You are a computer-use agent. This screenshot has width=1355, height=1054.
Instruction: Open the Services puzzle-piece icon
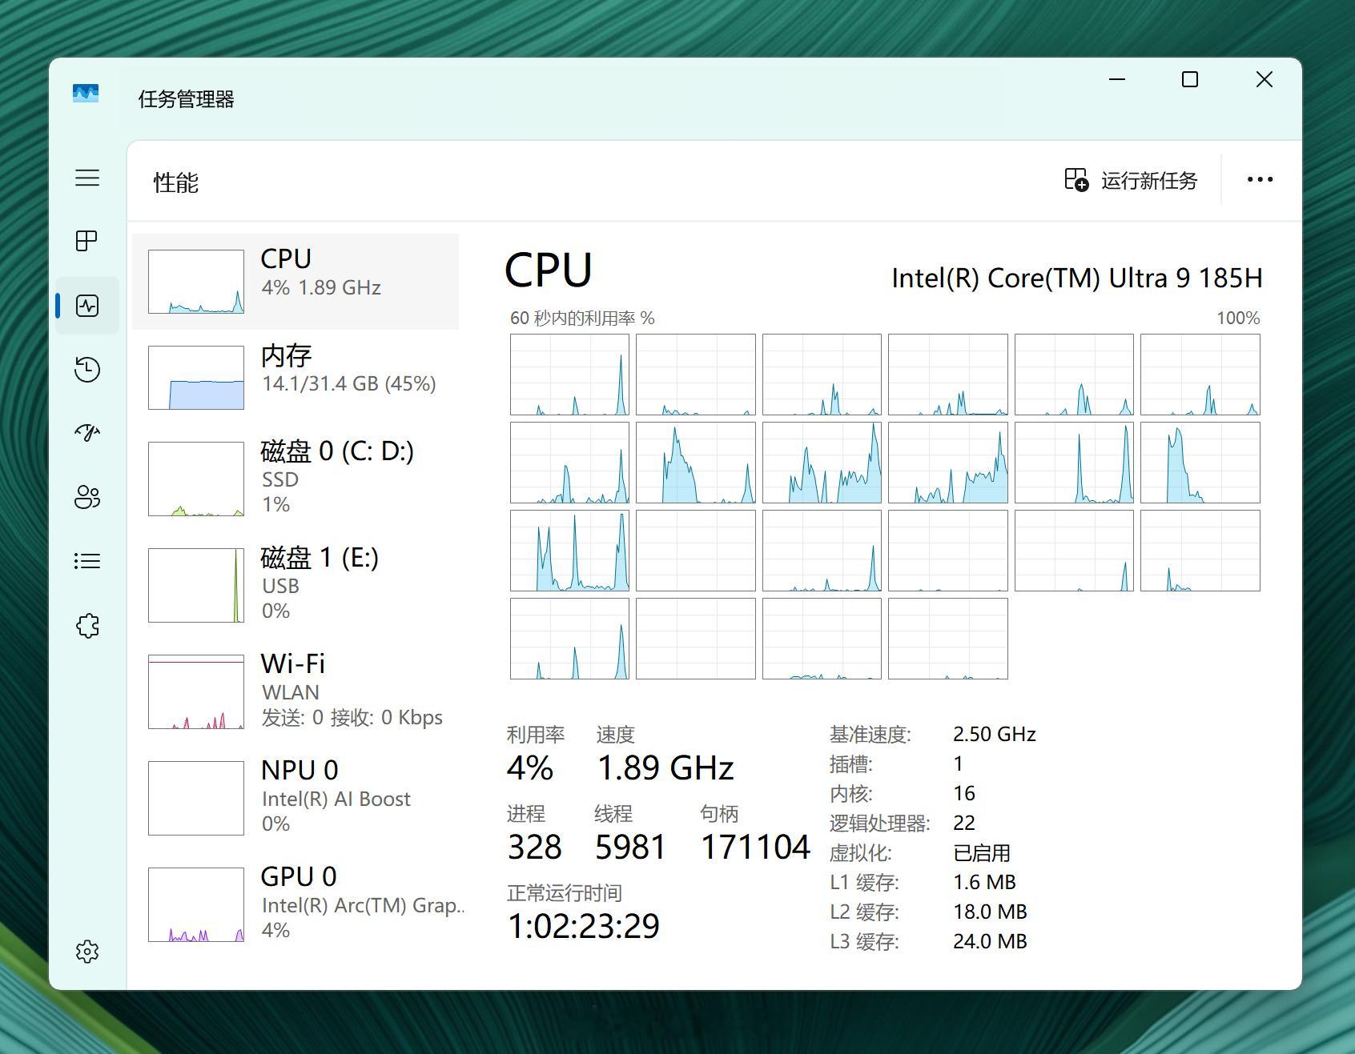[x=87, y=625]
